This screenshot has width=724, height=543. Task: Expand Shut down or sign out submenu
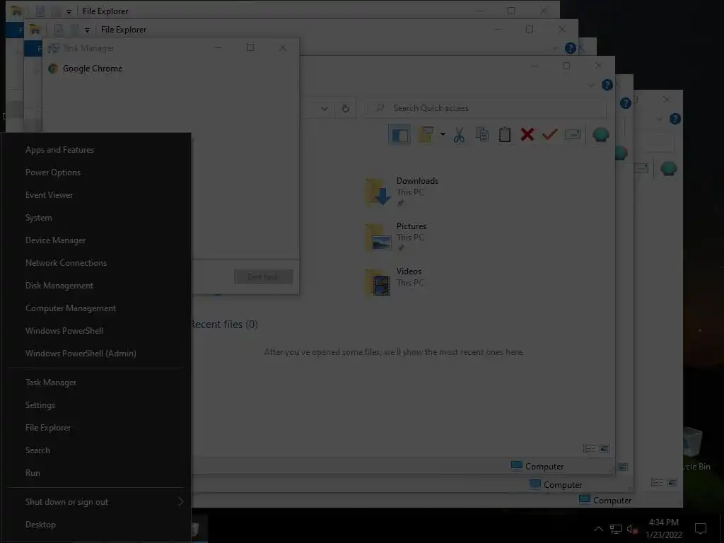[96, 502]
